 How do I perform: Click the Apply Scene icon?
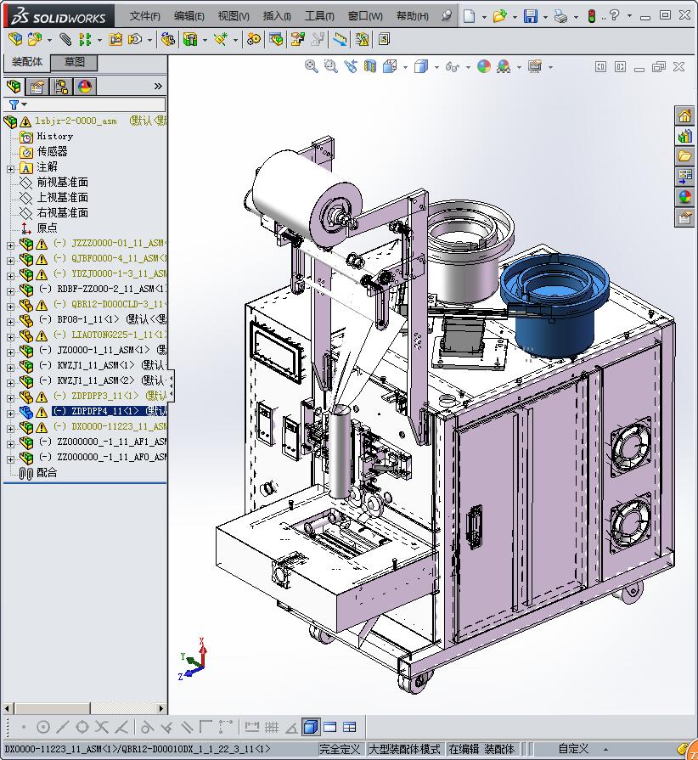[x=504, y=66]
